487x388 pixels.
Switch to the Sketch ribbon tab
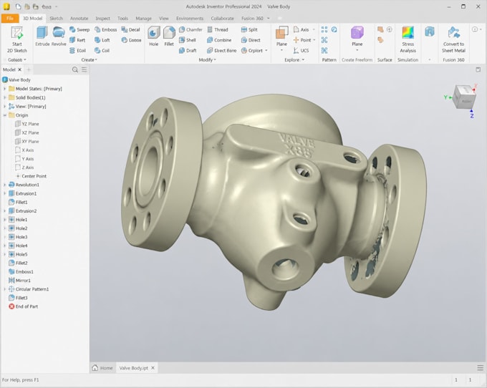(x=56, y=19)
